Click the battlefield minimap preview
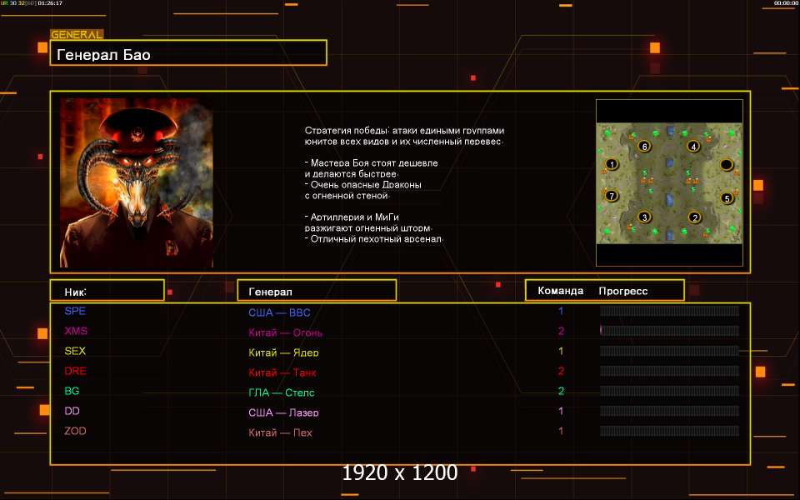Image resolution: width=800 pixels, height=500 pixels. (669, 182)
